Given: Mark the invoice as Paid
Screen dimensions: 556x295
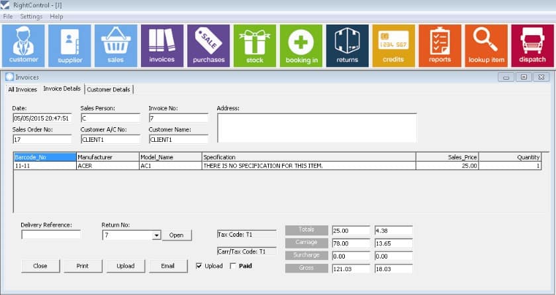Looking at the screenshot, I should pos(233,266).
